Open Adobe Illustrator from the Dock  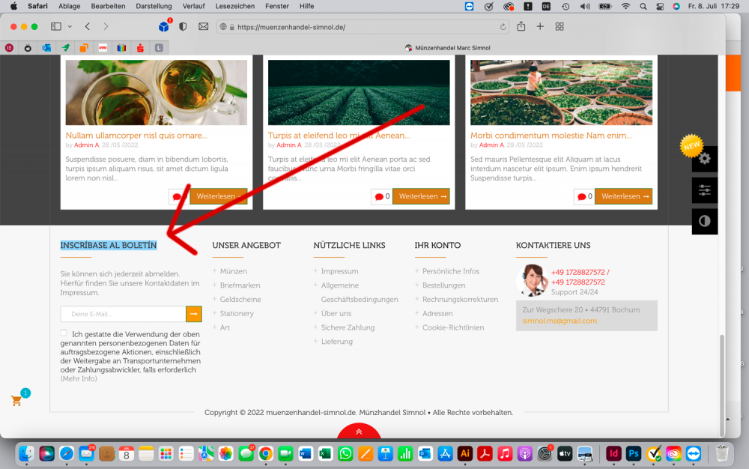[x=465, y=453]
